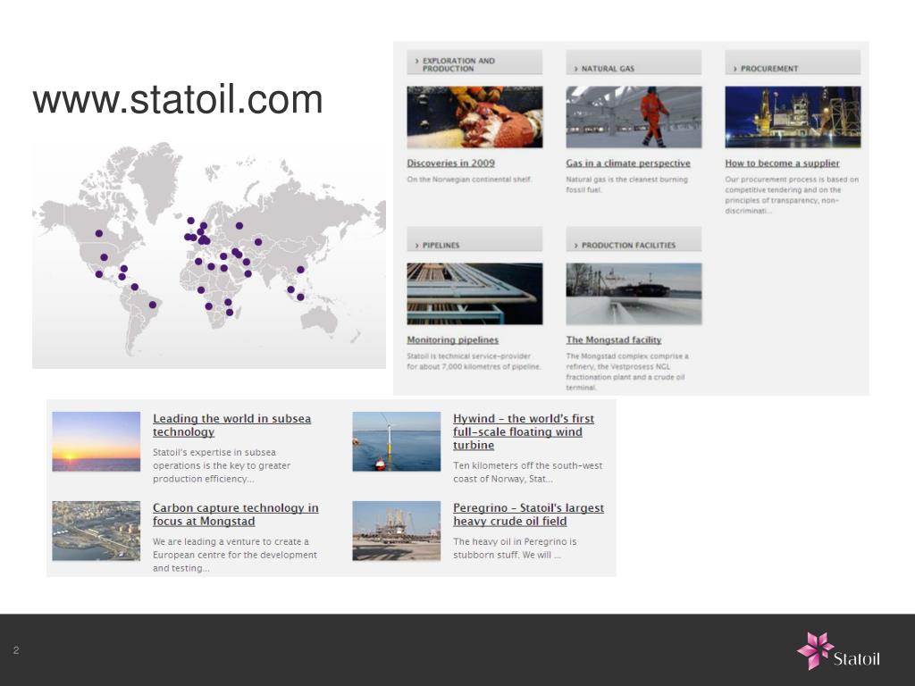Select the Mongstad facility ship photo
The height and width of the screenshot is (686, 915).
pos(634,294)
